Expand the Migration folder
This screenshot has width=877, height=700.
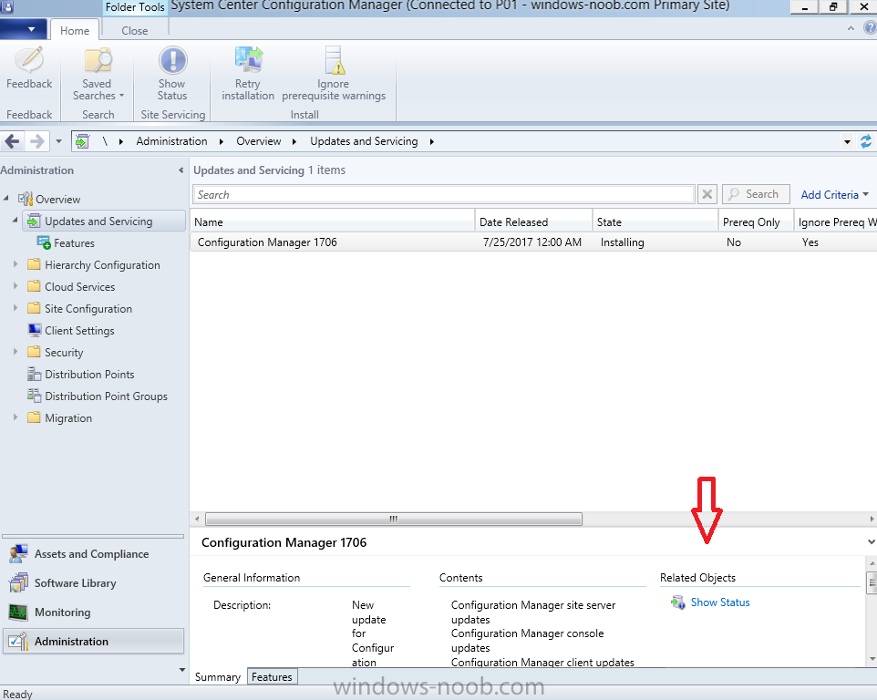15,417
